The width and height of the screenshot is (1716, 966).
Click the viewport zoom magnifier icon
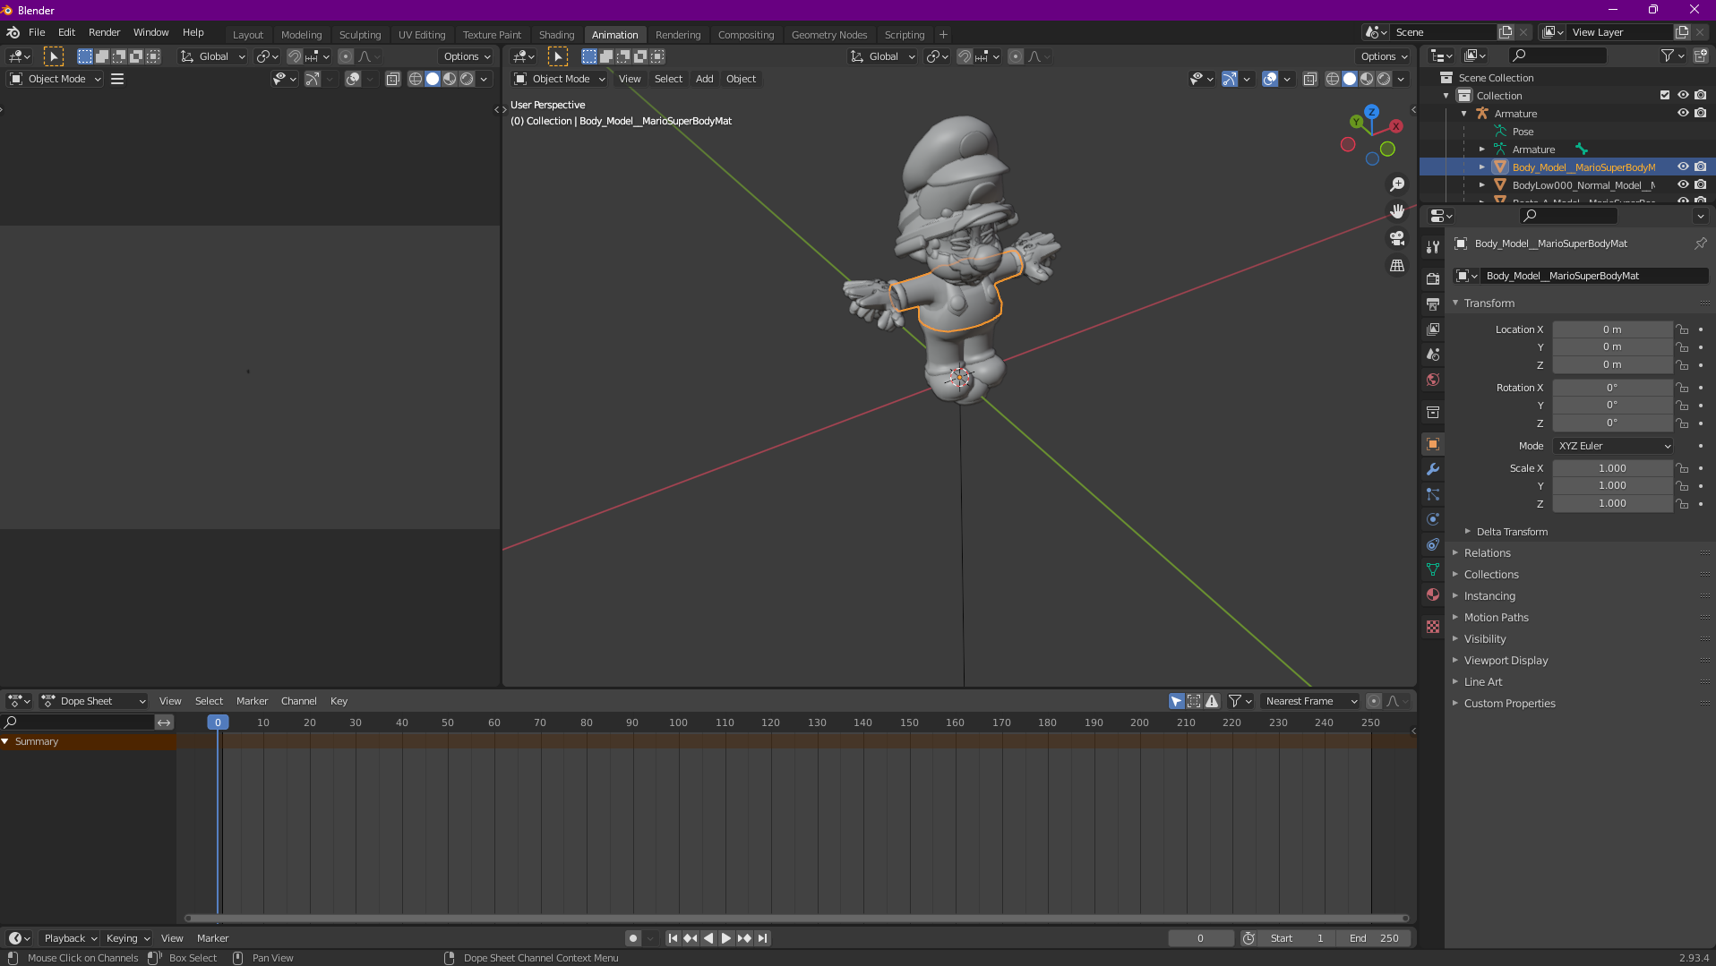(1396, 184)
